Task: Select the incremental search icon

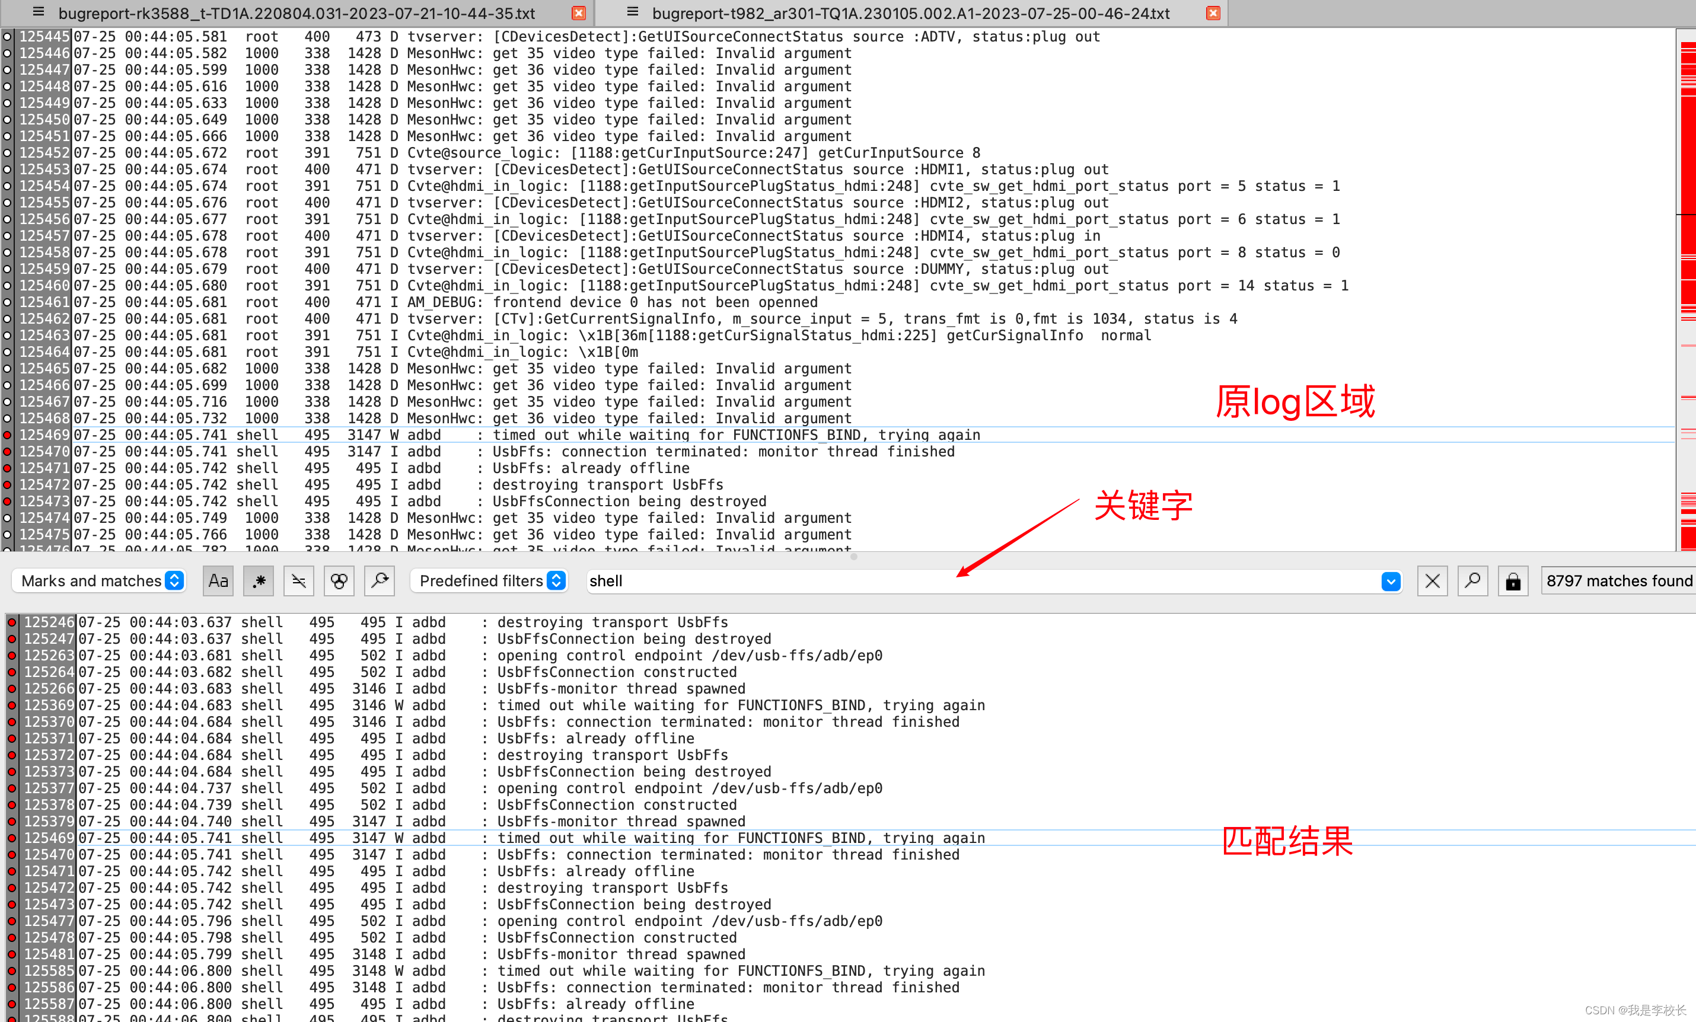Action: (x=380, y=581)
